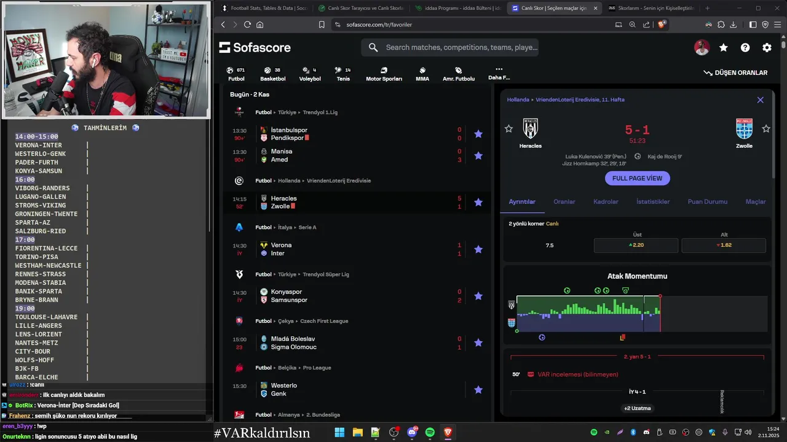
Task: Open the Serie A league logo
Action: (x=239, y=227)
